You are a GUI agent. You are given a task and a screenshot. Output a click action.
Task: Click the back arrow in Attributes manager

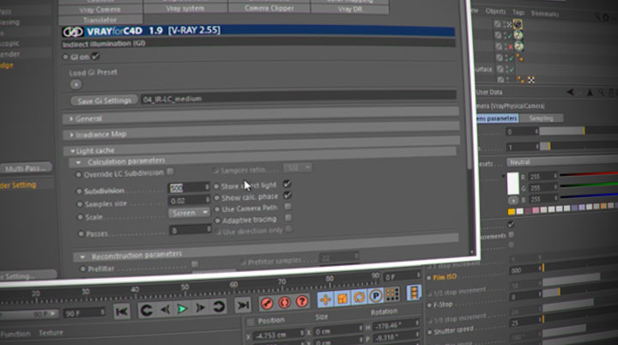click(x=570, y=93)
